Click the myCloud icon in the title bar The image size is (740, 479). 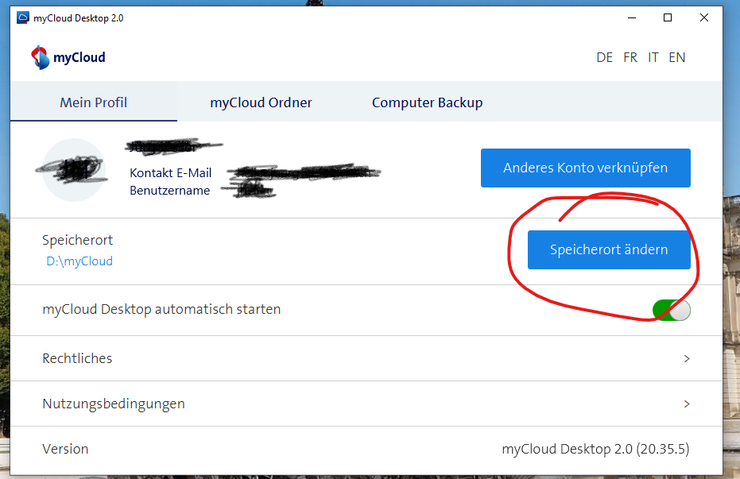23,17
